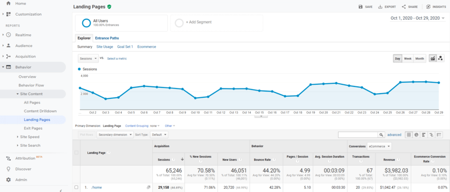Image resolution: width=450 pixels, height=192 pixels.
Task: Click help icon next to Revenue header
Action: pyautogui.click(x=399, y=160)
